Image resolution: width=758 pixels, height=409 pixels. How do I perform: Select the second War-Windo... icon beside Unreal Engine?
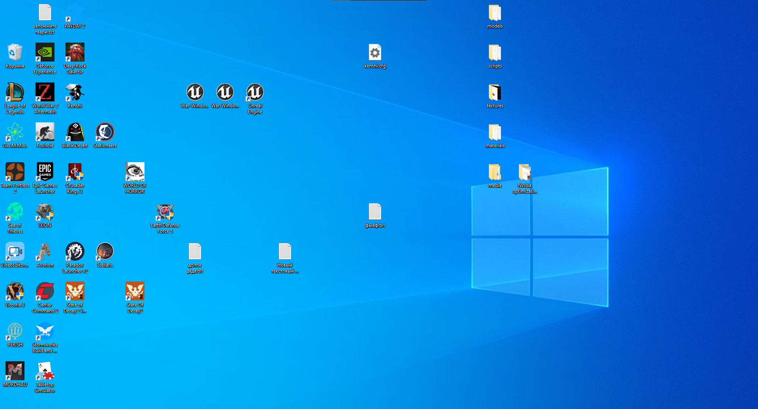point(225,96)
